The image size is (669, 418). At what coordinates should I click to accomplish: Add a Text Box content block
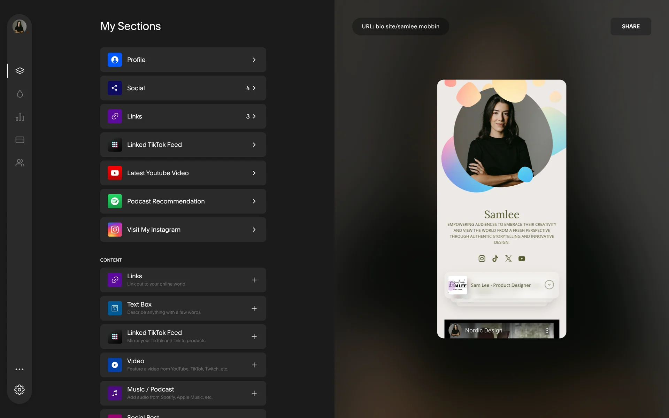pyautogui.click(x=254, y=308)
